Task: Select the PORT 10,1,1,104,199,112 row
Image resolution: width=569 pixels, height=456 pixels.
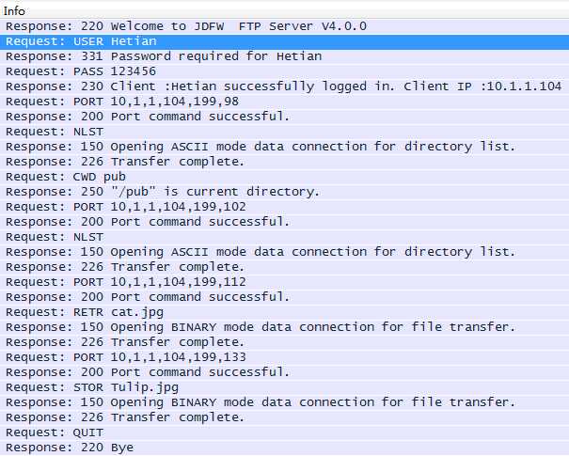Action: 284,282
